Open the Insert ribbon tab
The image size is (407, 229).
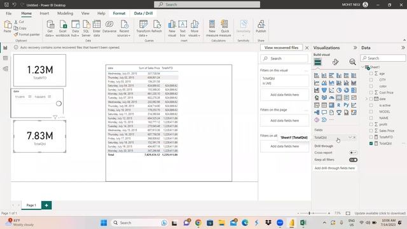point(45,13)
